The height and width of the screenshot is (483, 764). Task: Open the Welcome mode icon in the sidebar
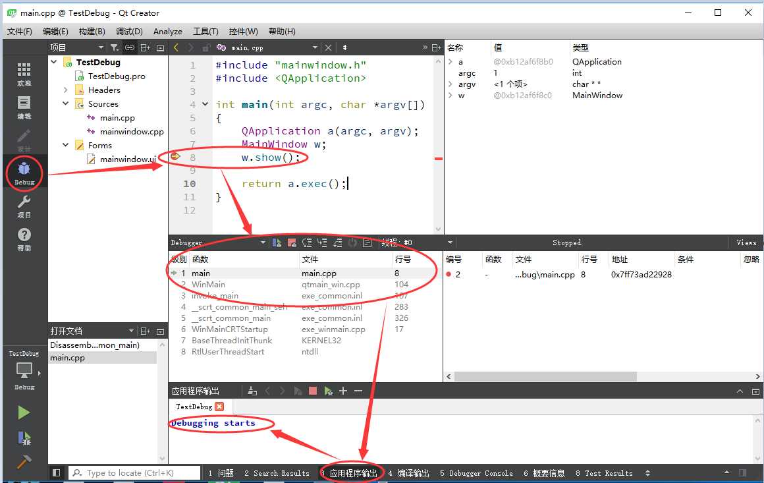pyautogui.click(x=24, y=74)
